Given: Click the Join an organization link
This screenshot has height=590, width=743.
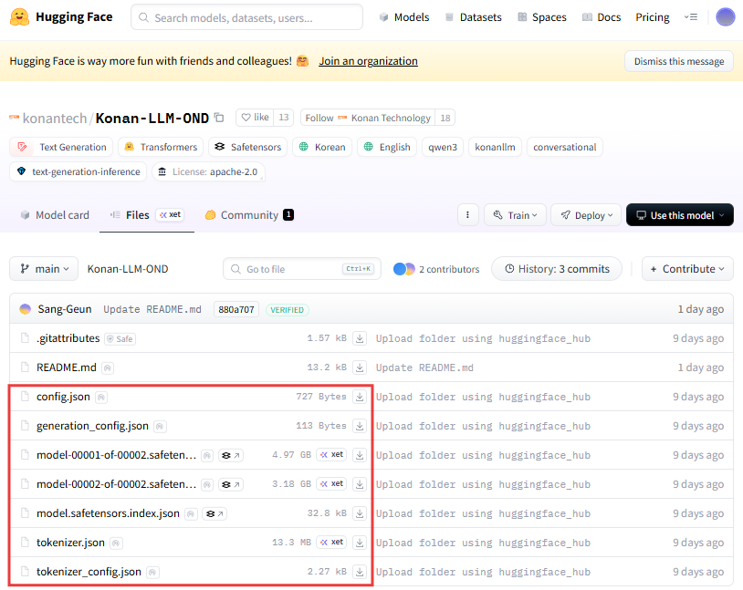Looking at the screenshot, I should click(x=368, y=61).
